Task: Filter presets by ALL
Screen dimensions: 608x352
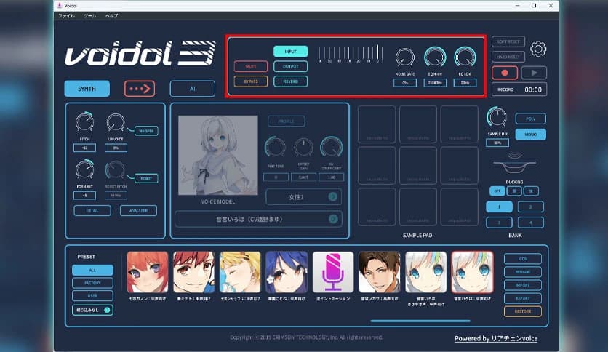Action: [92, 271]
